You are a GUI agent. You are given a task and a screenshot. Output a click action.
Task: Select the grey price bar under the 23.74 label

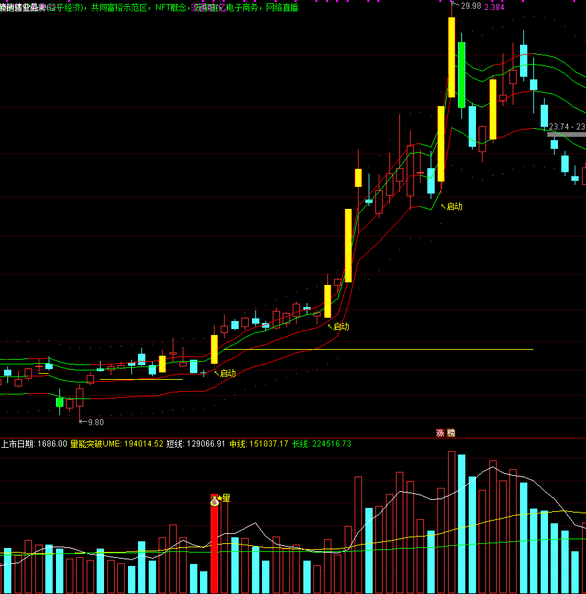566,134
